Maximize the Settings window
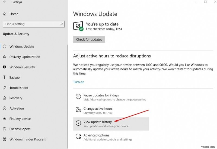Viewport: 217px width, 149px height. click(205, 2)
